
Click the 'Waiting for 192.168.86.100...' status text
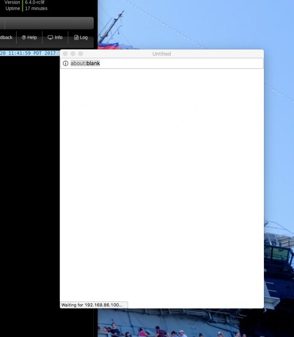92,305
